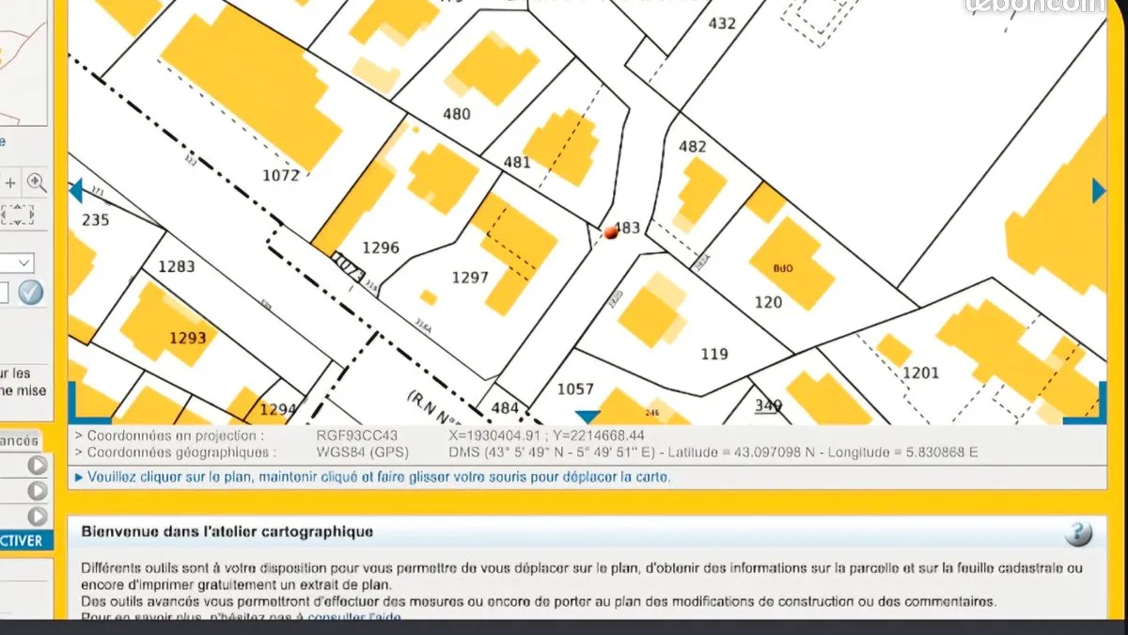
Task: Open the help question mark icon
Action: point(1078,533)
